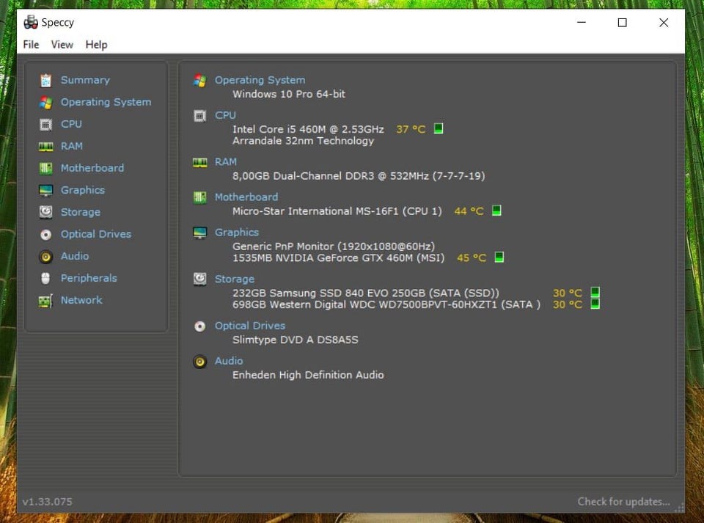Viewport: 704px width, 523px height.
Task: Click the version number v1.33.075
Action: 47,502
